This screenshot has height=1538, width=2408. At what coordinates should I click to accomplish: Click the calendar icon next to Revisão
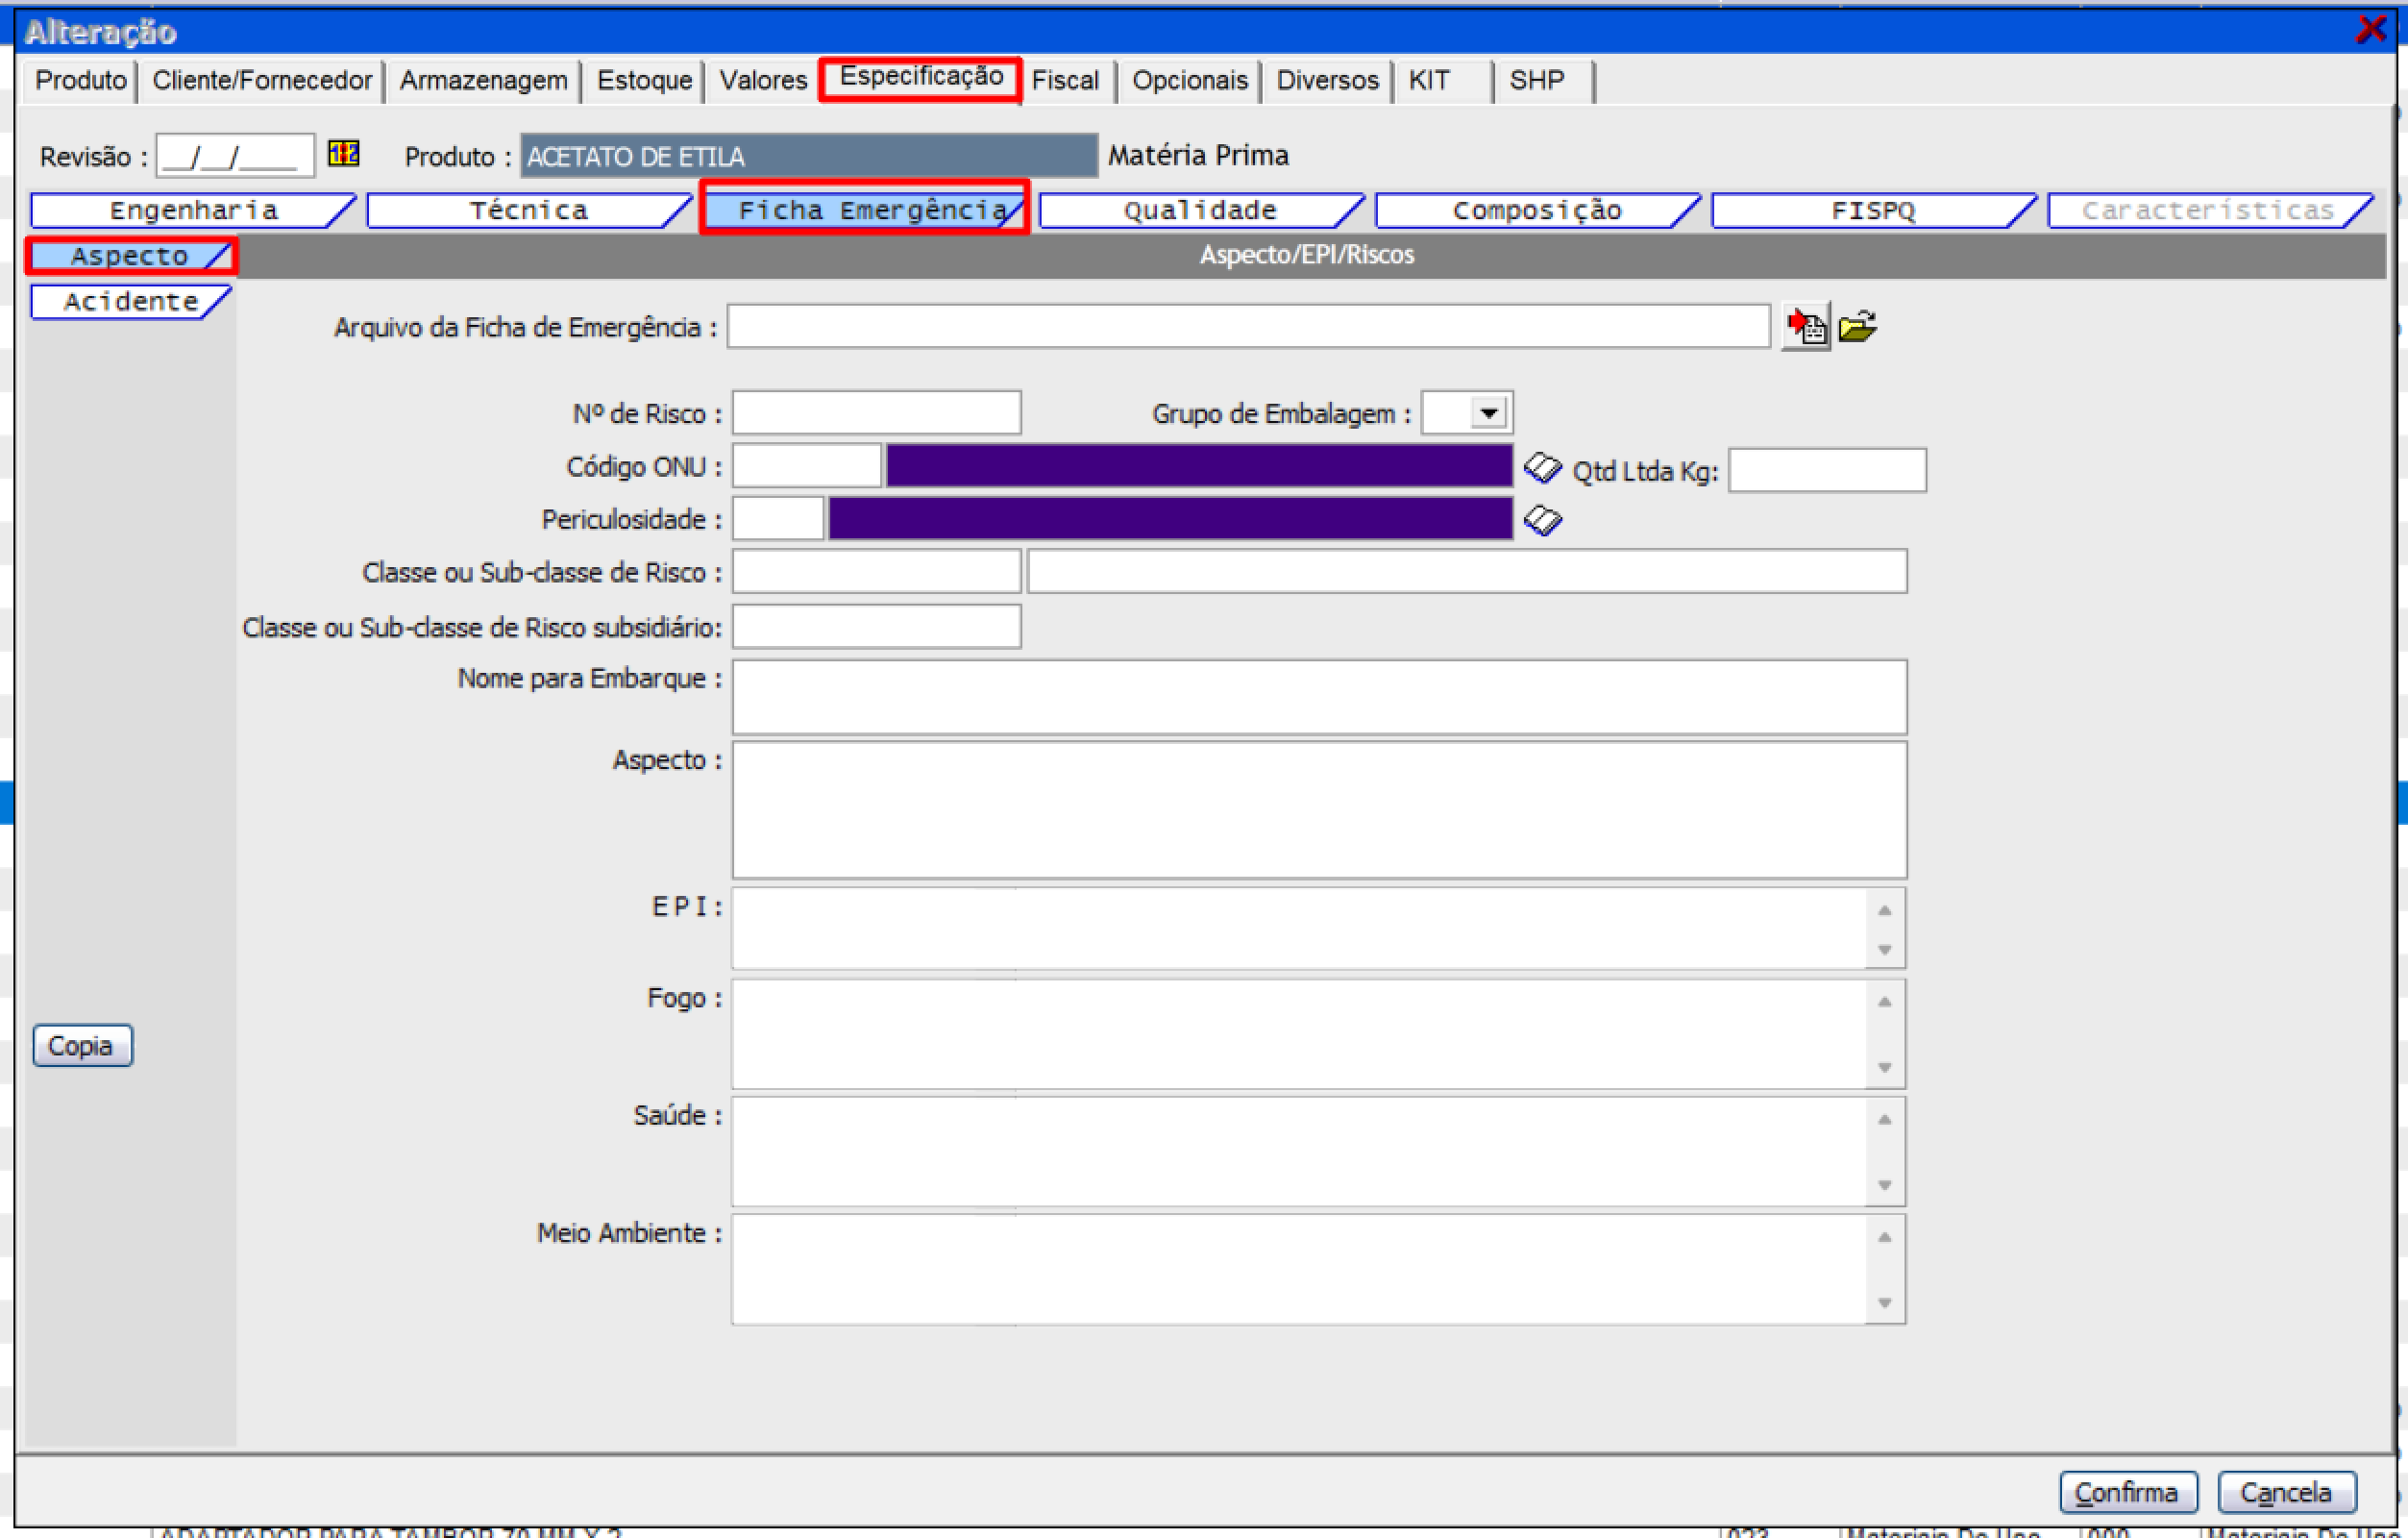click(343, 153)
